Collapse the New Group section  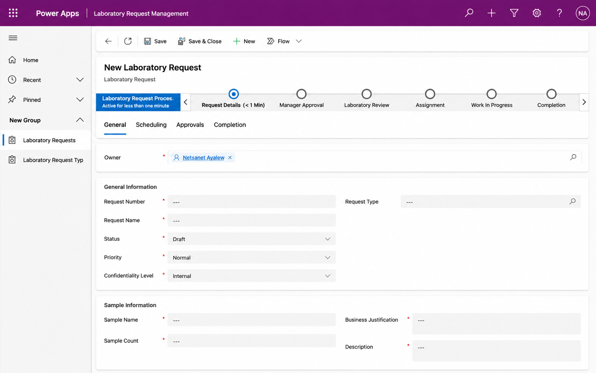80,120
